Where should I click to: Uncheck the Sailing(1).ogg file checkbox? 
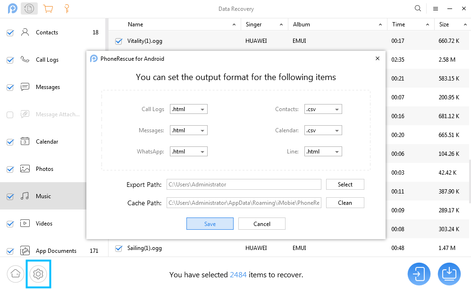point(118,249)
